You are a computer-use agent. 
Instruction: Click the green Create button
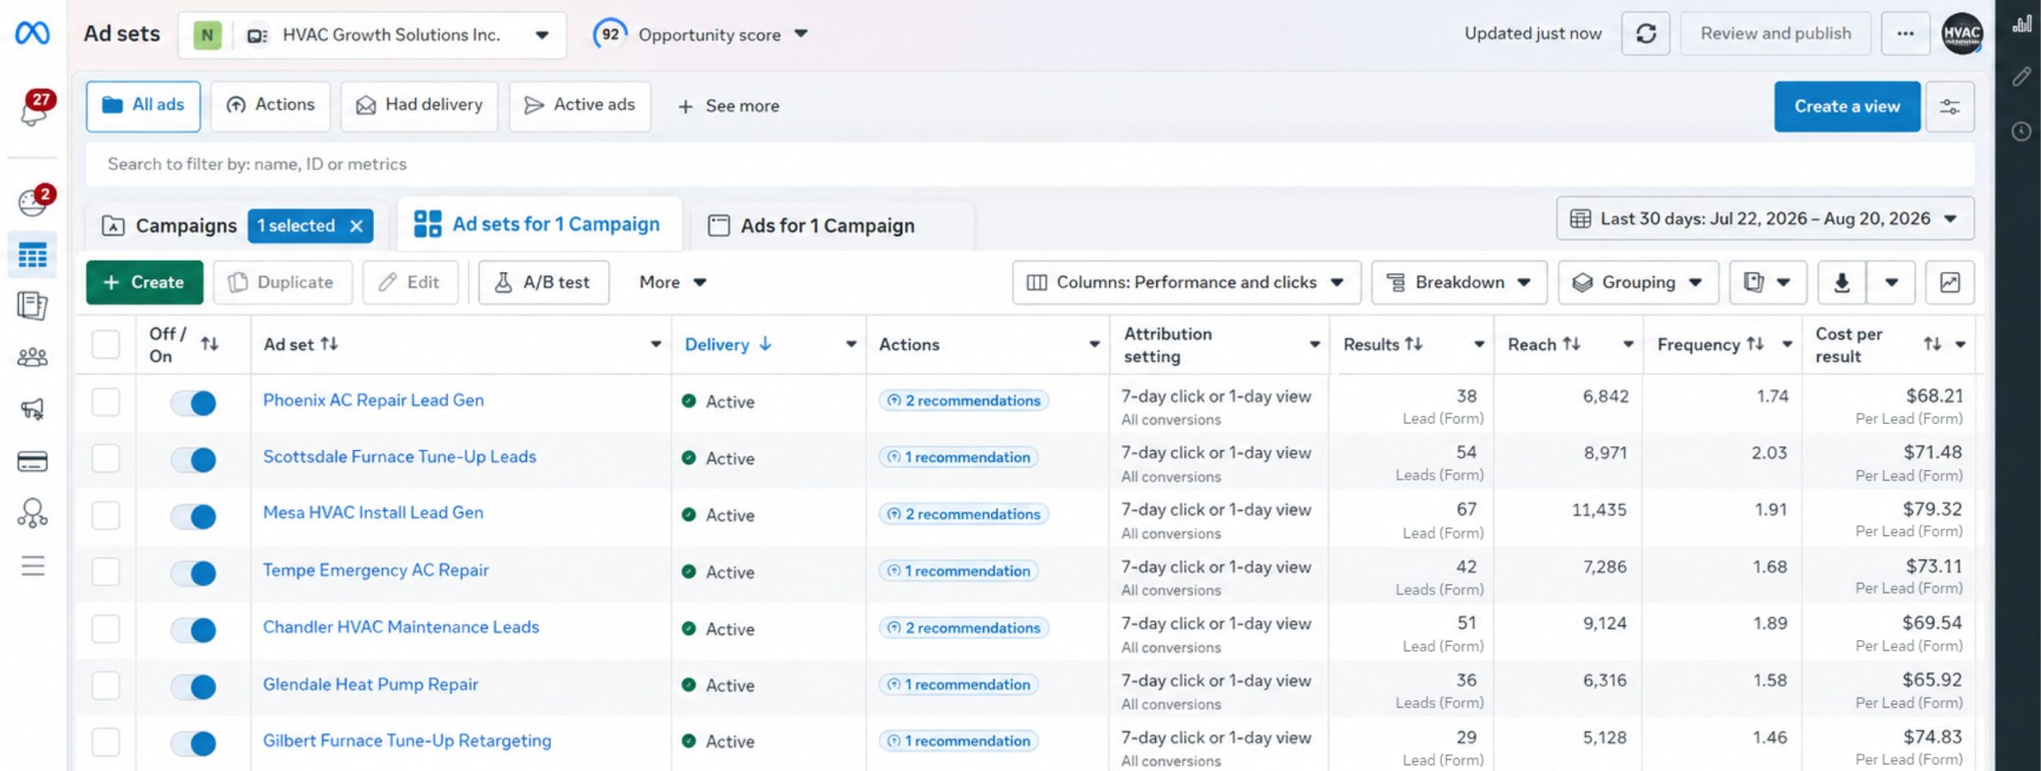point(144,282)
